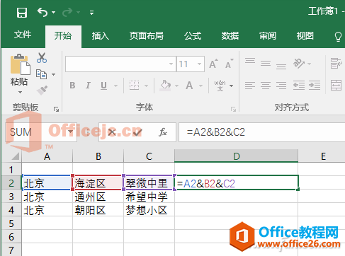
Task: Expand phonetic guide options arrow
Action: coord(232,86)
